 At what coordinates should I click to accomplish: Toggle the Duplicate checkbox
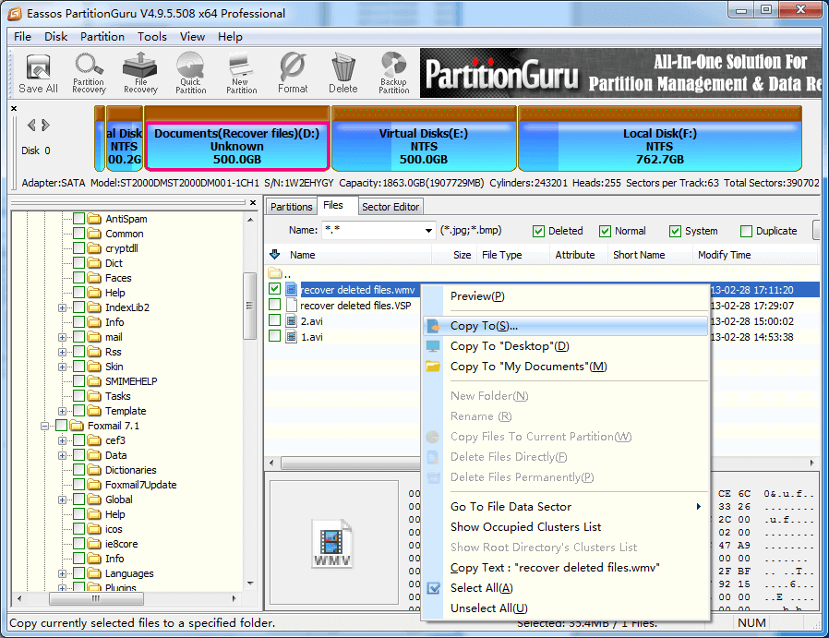pyautogui.click(x=748, y=231)
